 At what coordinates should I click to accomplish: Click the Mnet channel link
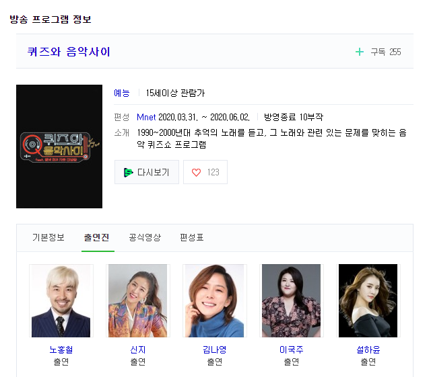point(146,117)
